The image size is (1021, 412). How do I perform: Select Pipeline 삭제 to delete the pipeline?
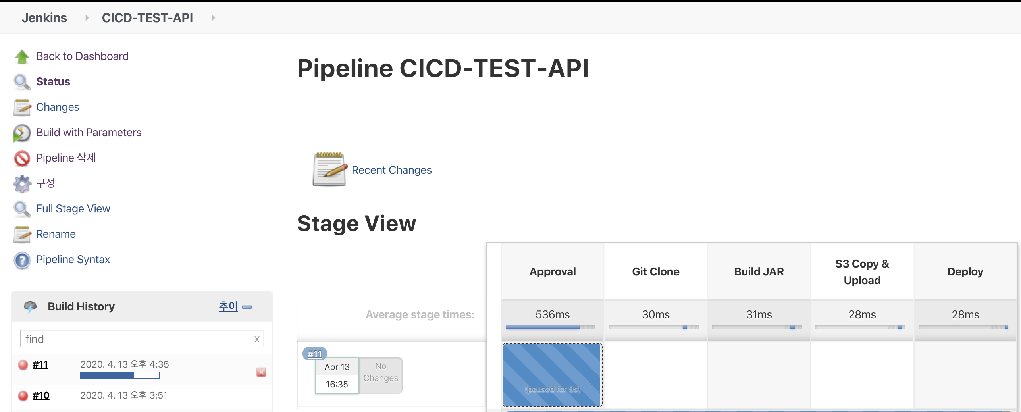click(x=66, y=158)
